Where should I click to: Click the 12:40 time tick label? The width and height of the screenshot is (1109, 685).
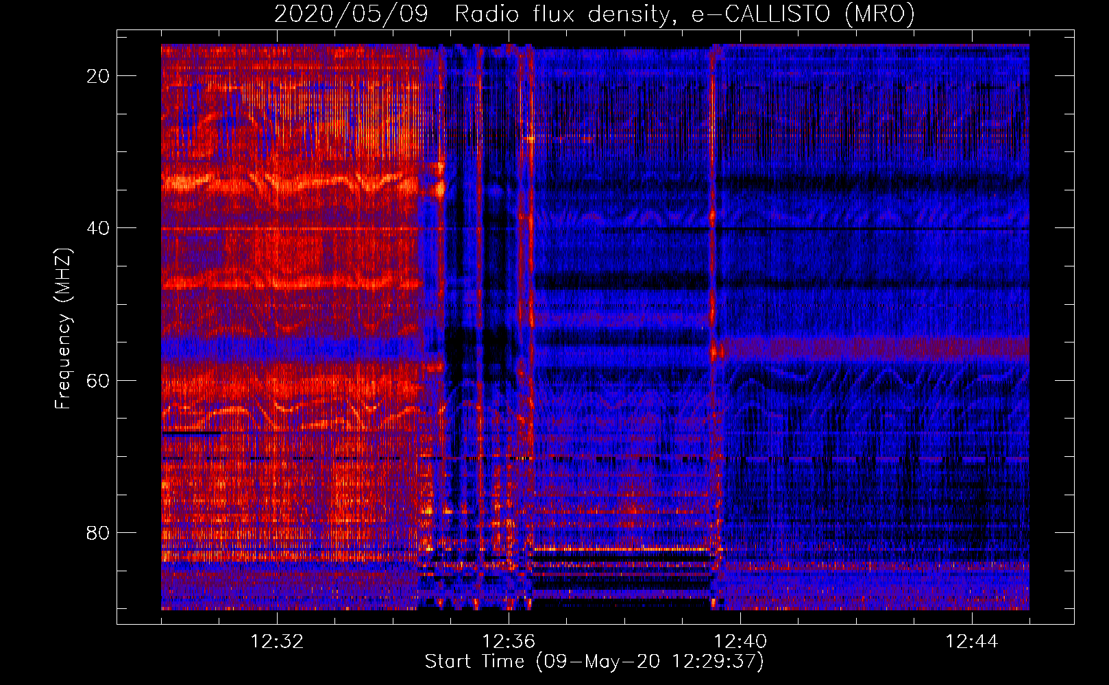[x=740, y=642]
